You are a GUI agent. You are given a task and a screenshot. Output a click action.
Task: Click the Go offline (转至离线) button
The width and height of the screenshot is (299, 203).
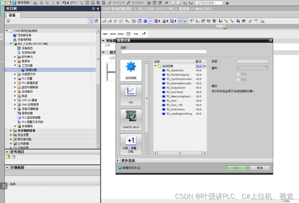click(135, 3)
